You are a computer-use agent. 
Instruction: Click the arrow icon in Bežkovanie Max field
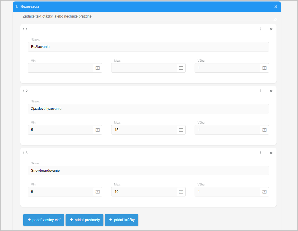click(x=181, y=68)
